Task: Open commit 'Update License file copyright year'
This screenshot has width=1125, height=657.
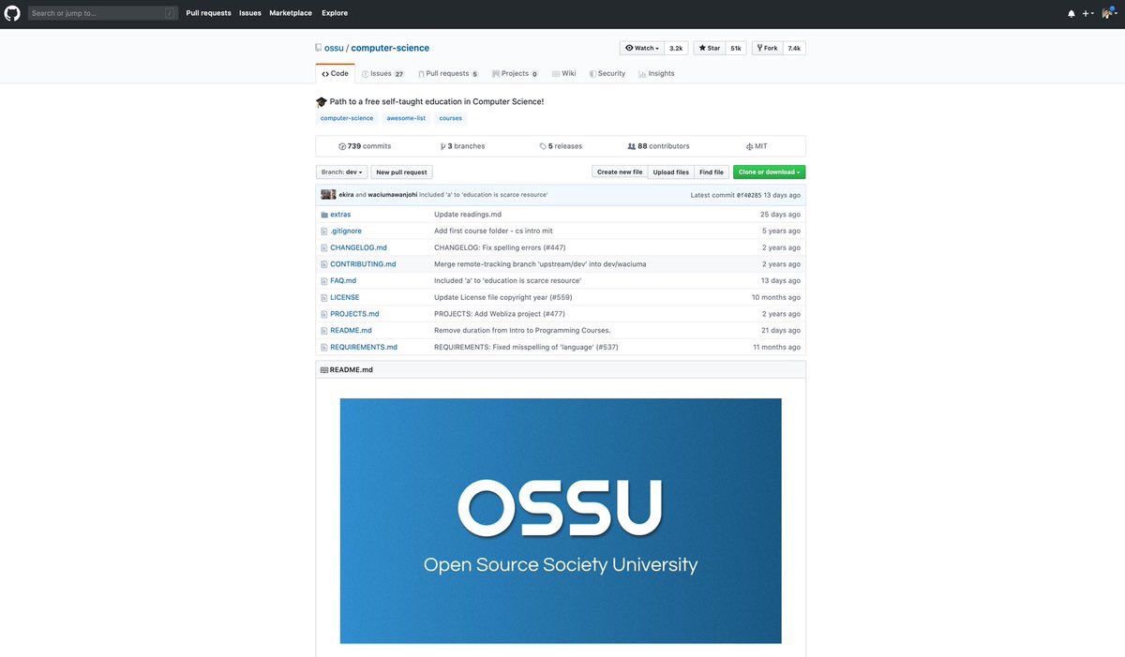Action: click(502, 297)
